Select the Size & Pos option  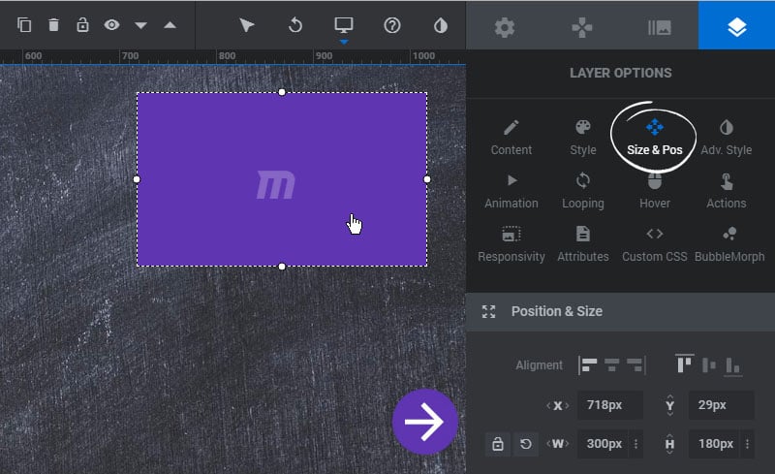[655, 138]
